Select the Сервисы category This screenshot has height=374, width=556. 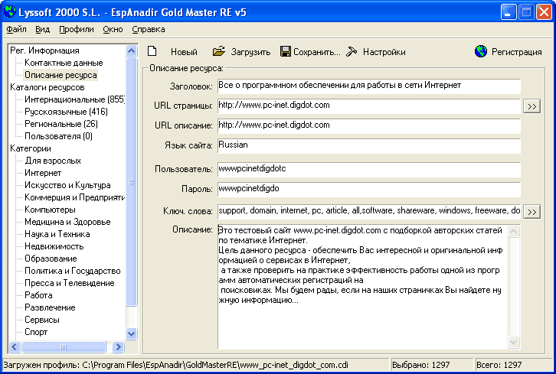click(x=42, y=320)
